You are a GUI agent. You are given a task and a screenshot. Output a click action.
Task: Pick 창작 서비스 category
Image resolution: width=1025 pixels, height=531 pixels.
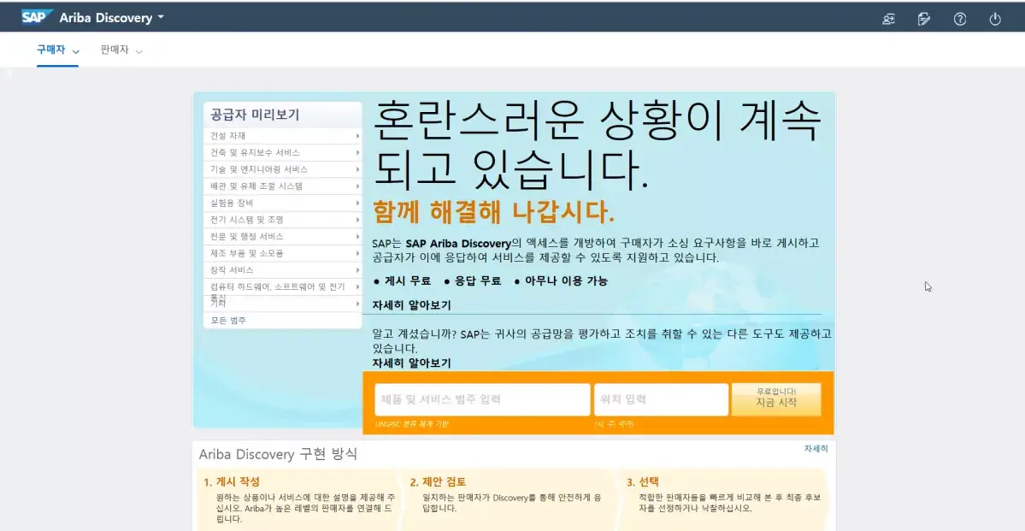tap(232, 270)
